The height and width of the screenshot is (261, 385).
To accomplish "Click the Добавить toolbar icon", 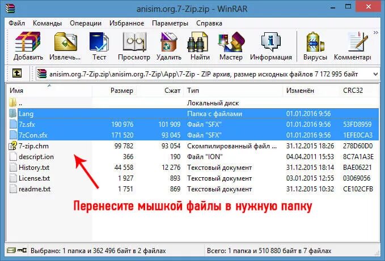I will (28, 42).
